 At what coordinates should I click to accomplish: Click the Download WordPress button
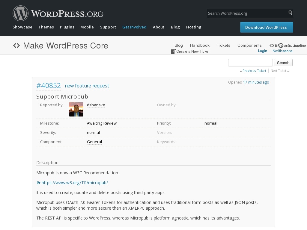click(x=267, y=27)
